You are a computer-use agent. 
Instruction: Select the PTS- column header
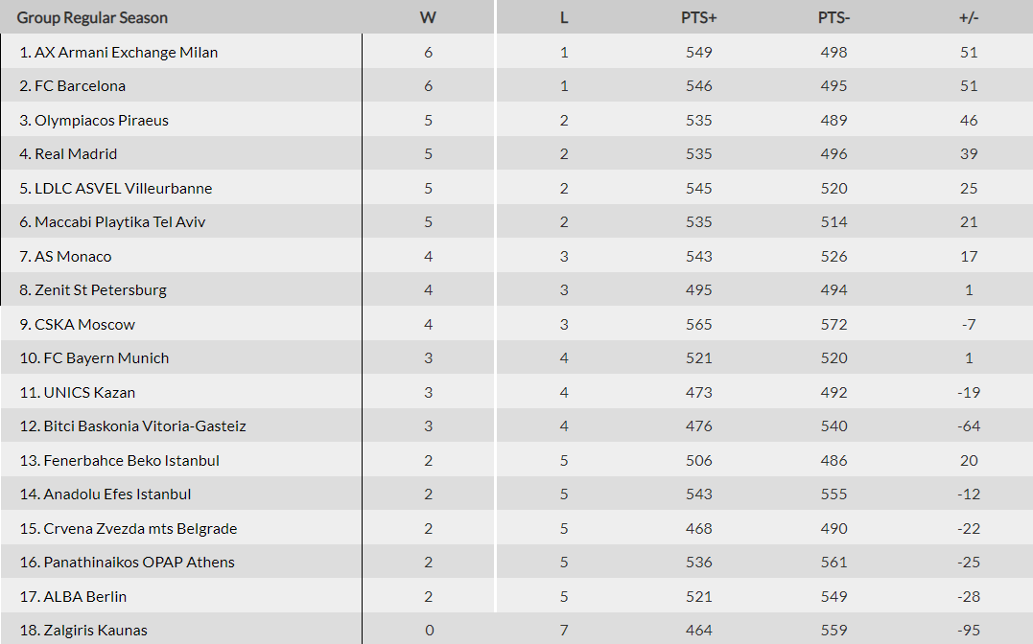point(833,17)
